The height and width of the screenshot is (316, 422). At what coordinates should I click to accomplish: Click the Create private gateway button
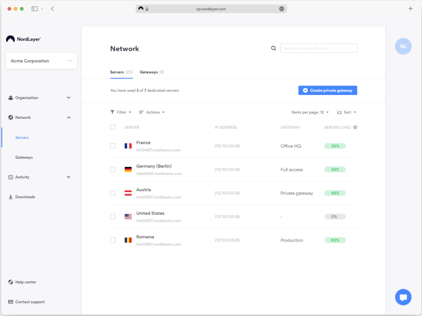click(327, 90)
